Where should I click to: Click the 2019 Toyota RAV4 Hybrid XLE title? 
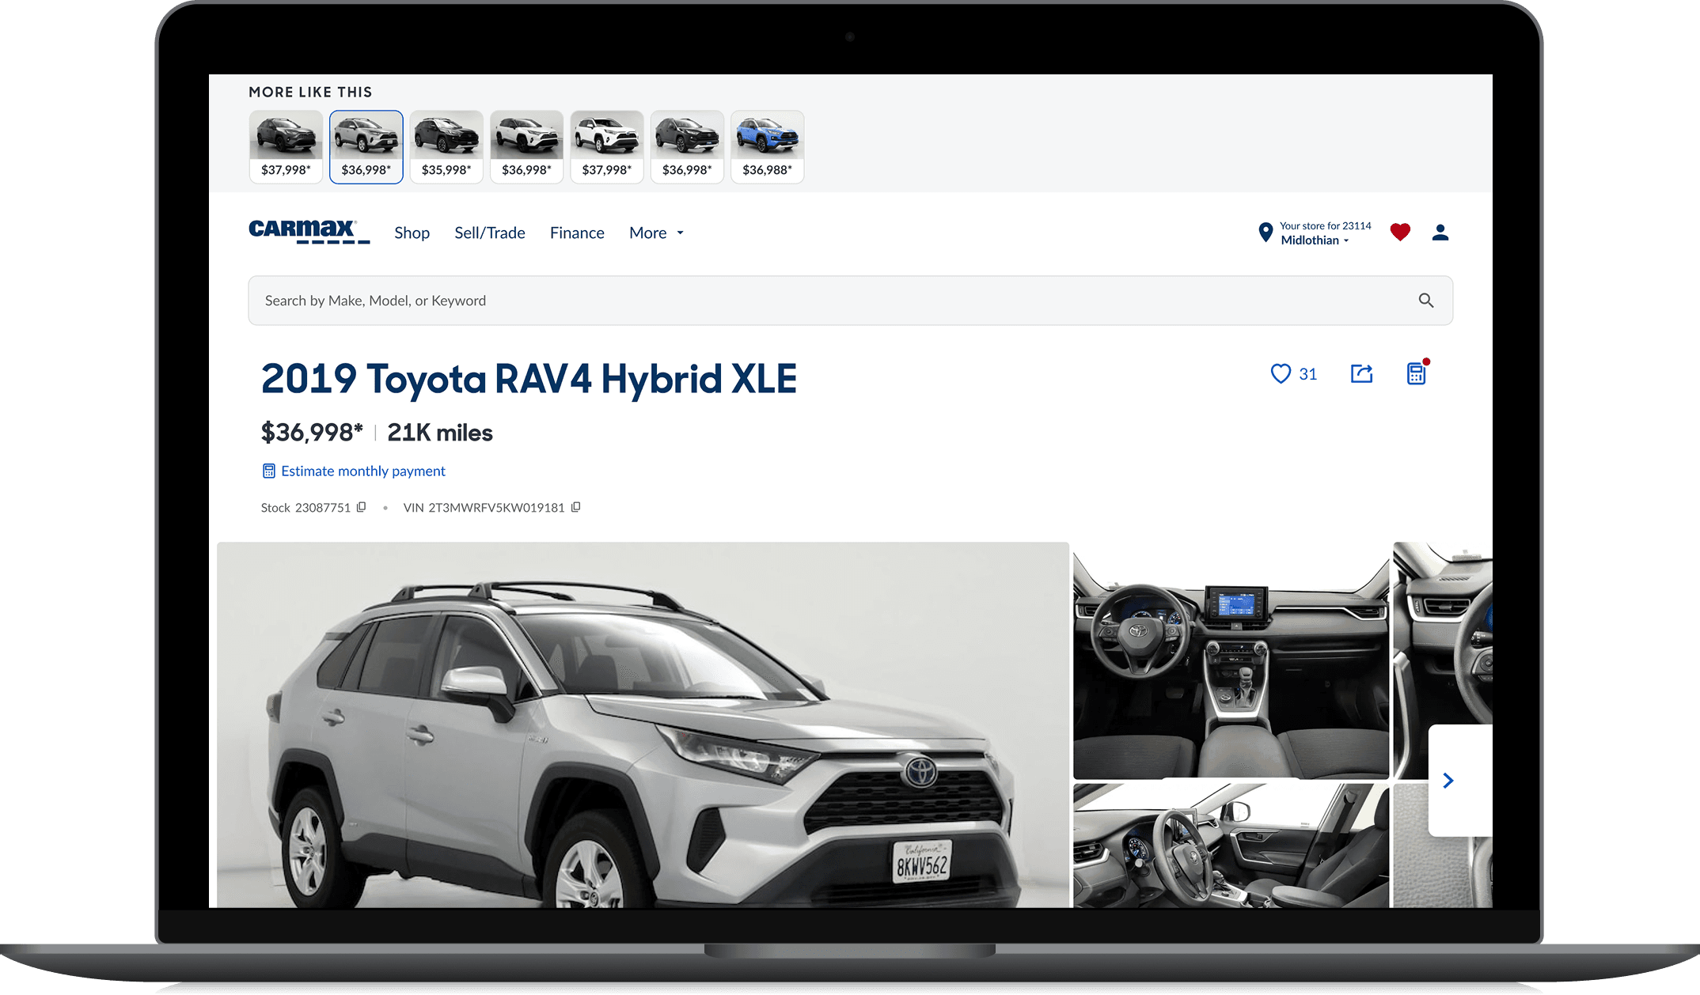(529, 378)
